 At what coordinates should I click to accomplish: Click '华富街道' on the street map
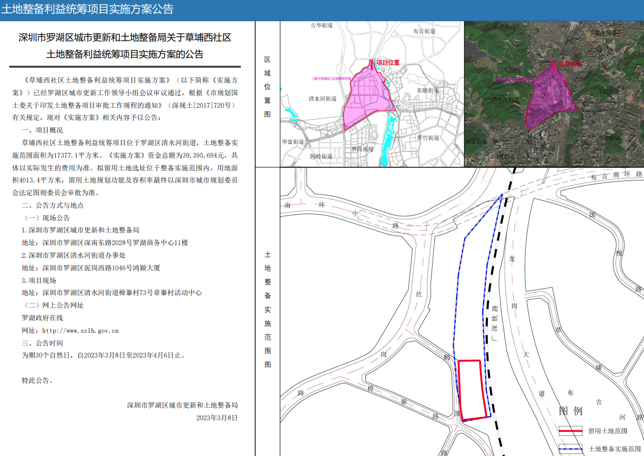pyautogui.click(x=293, y=141)
